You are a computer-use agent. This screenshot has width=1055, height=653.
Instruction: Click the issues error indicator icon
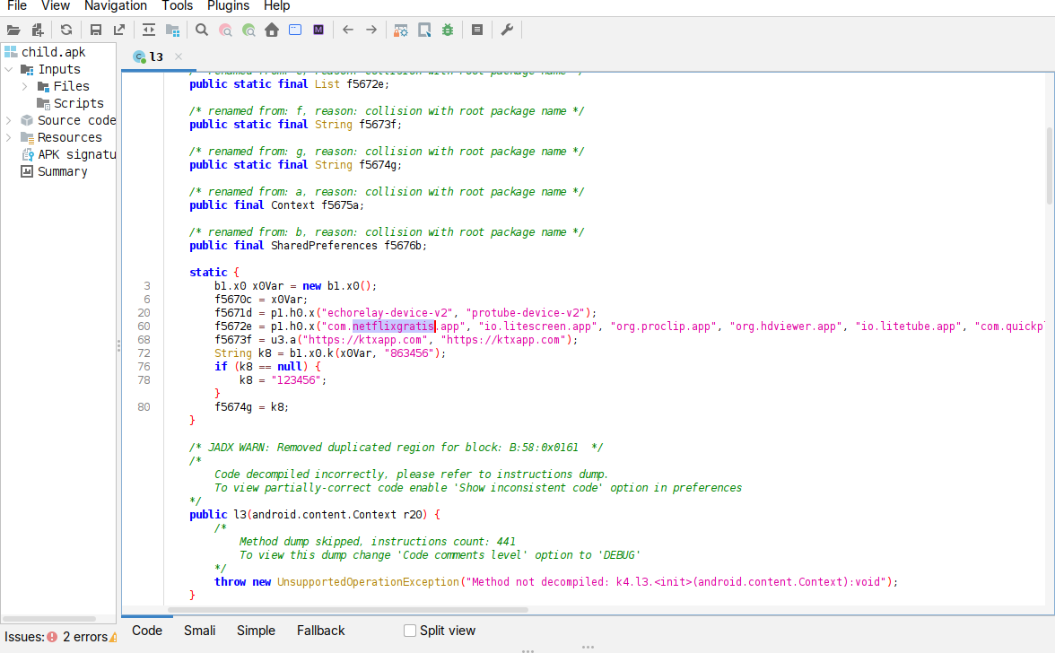52,636
